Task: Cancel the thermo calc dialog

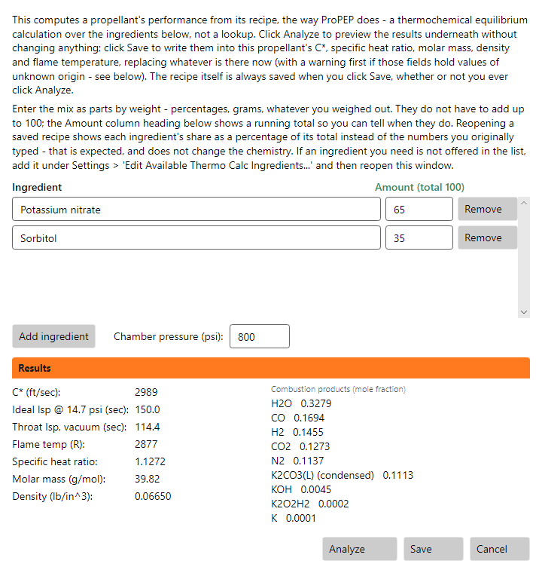Action: pos(499,549)
